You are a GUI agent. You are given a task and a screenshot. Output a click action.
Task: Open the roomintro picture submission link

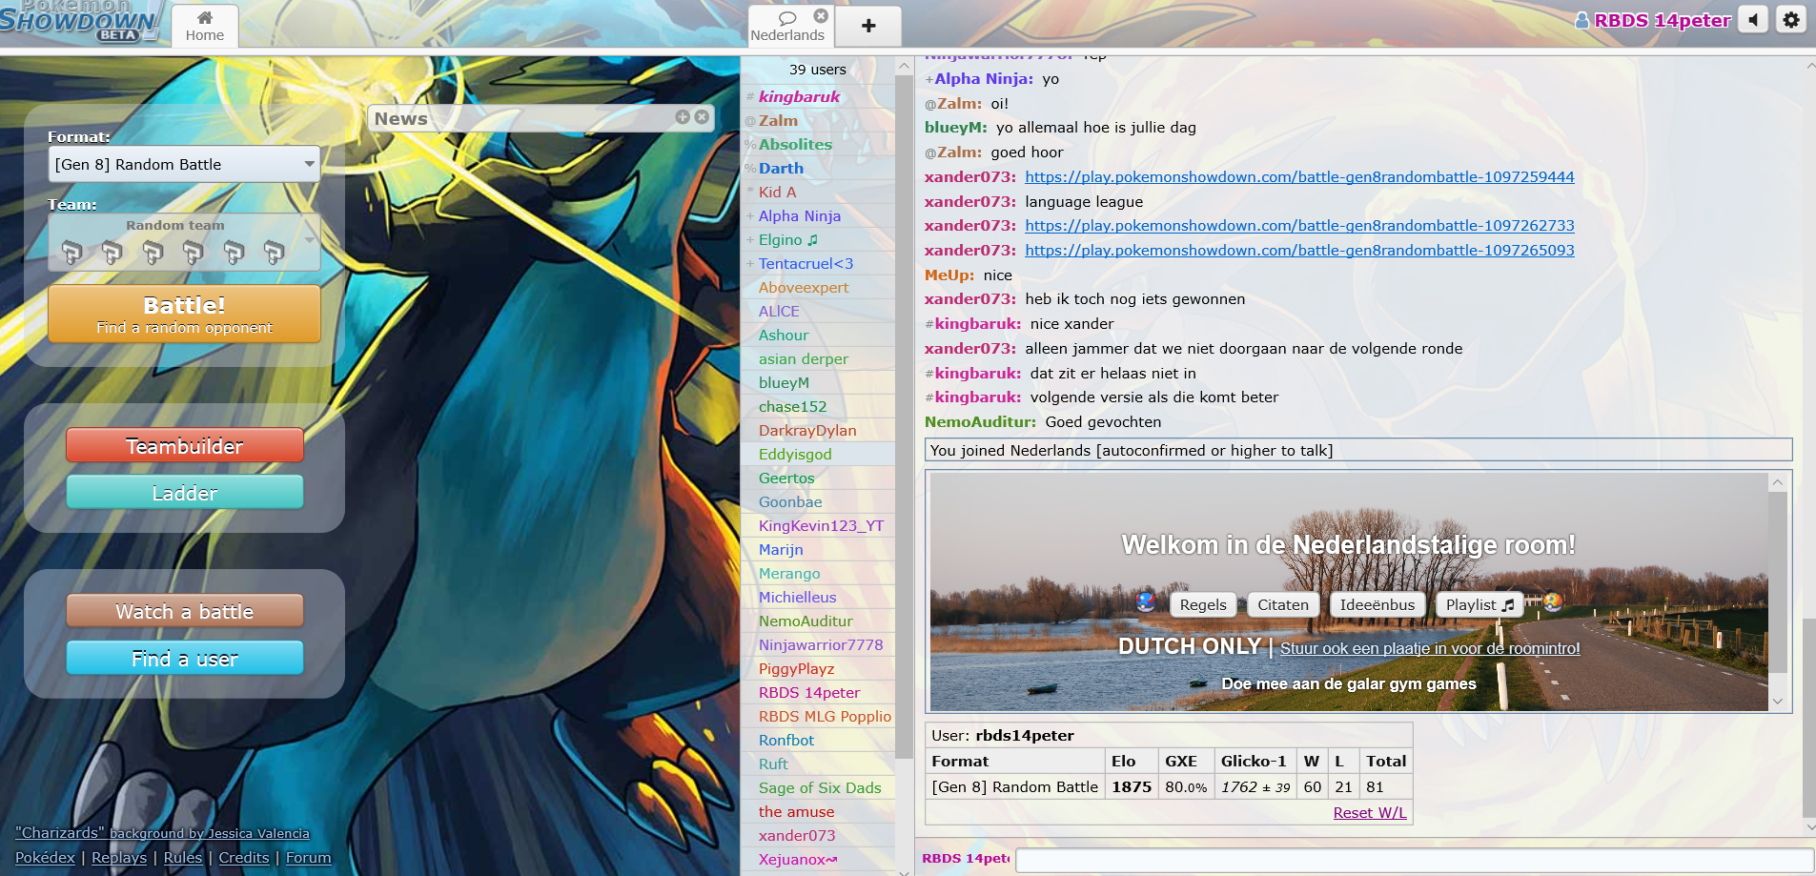pyautogui.click(x=1430, y=648)
